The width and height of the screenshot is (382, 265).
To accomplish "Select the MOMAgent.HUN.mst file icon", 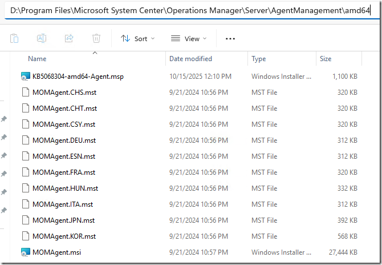I will (x=26, y=188).
